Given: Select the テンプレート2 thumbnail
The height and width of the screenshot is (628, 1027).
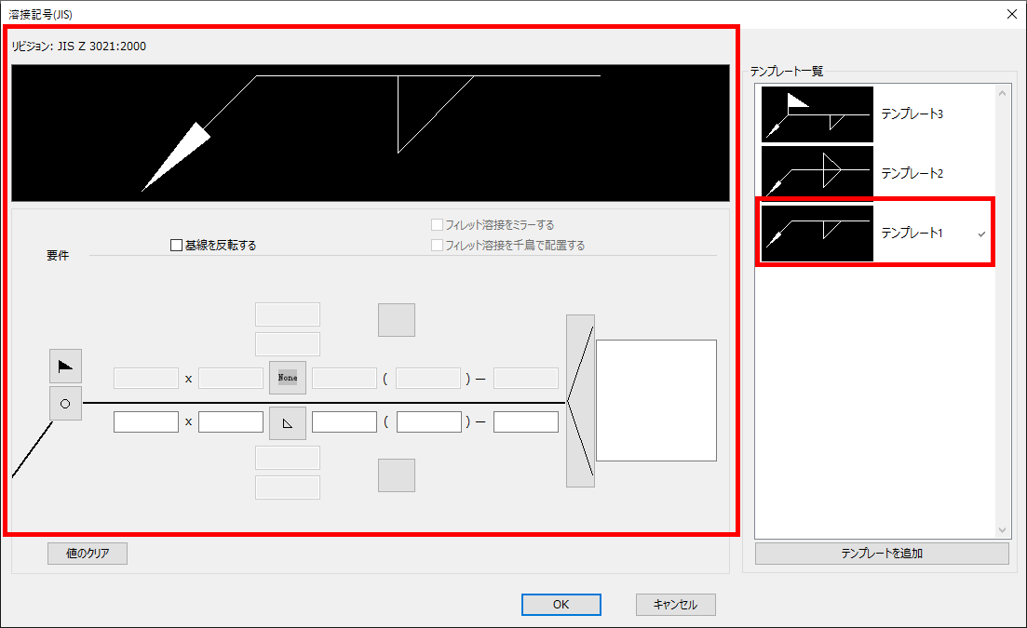Looking at the screenshot, I should point(818,173).
